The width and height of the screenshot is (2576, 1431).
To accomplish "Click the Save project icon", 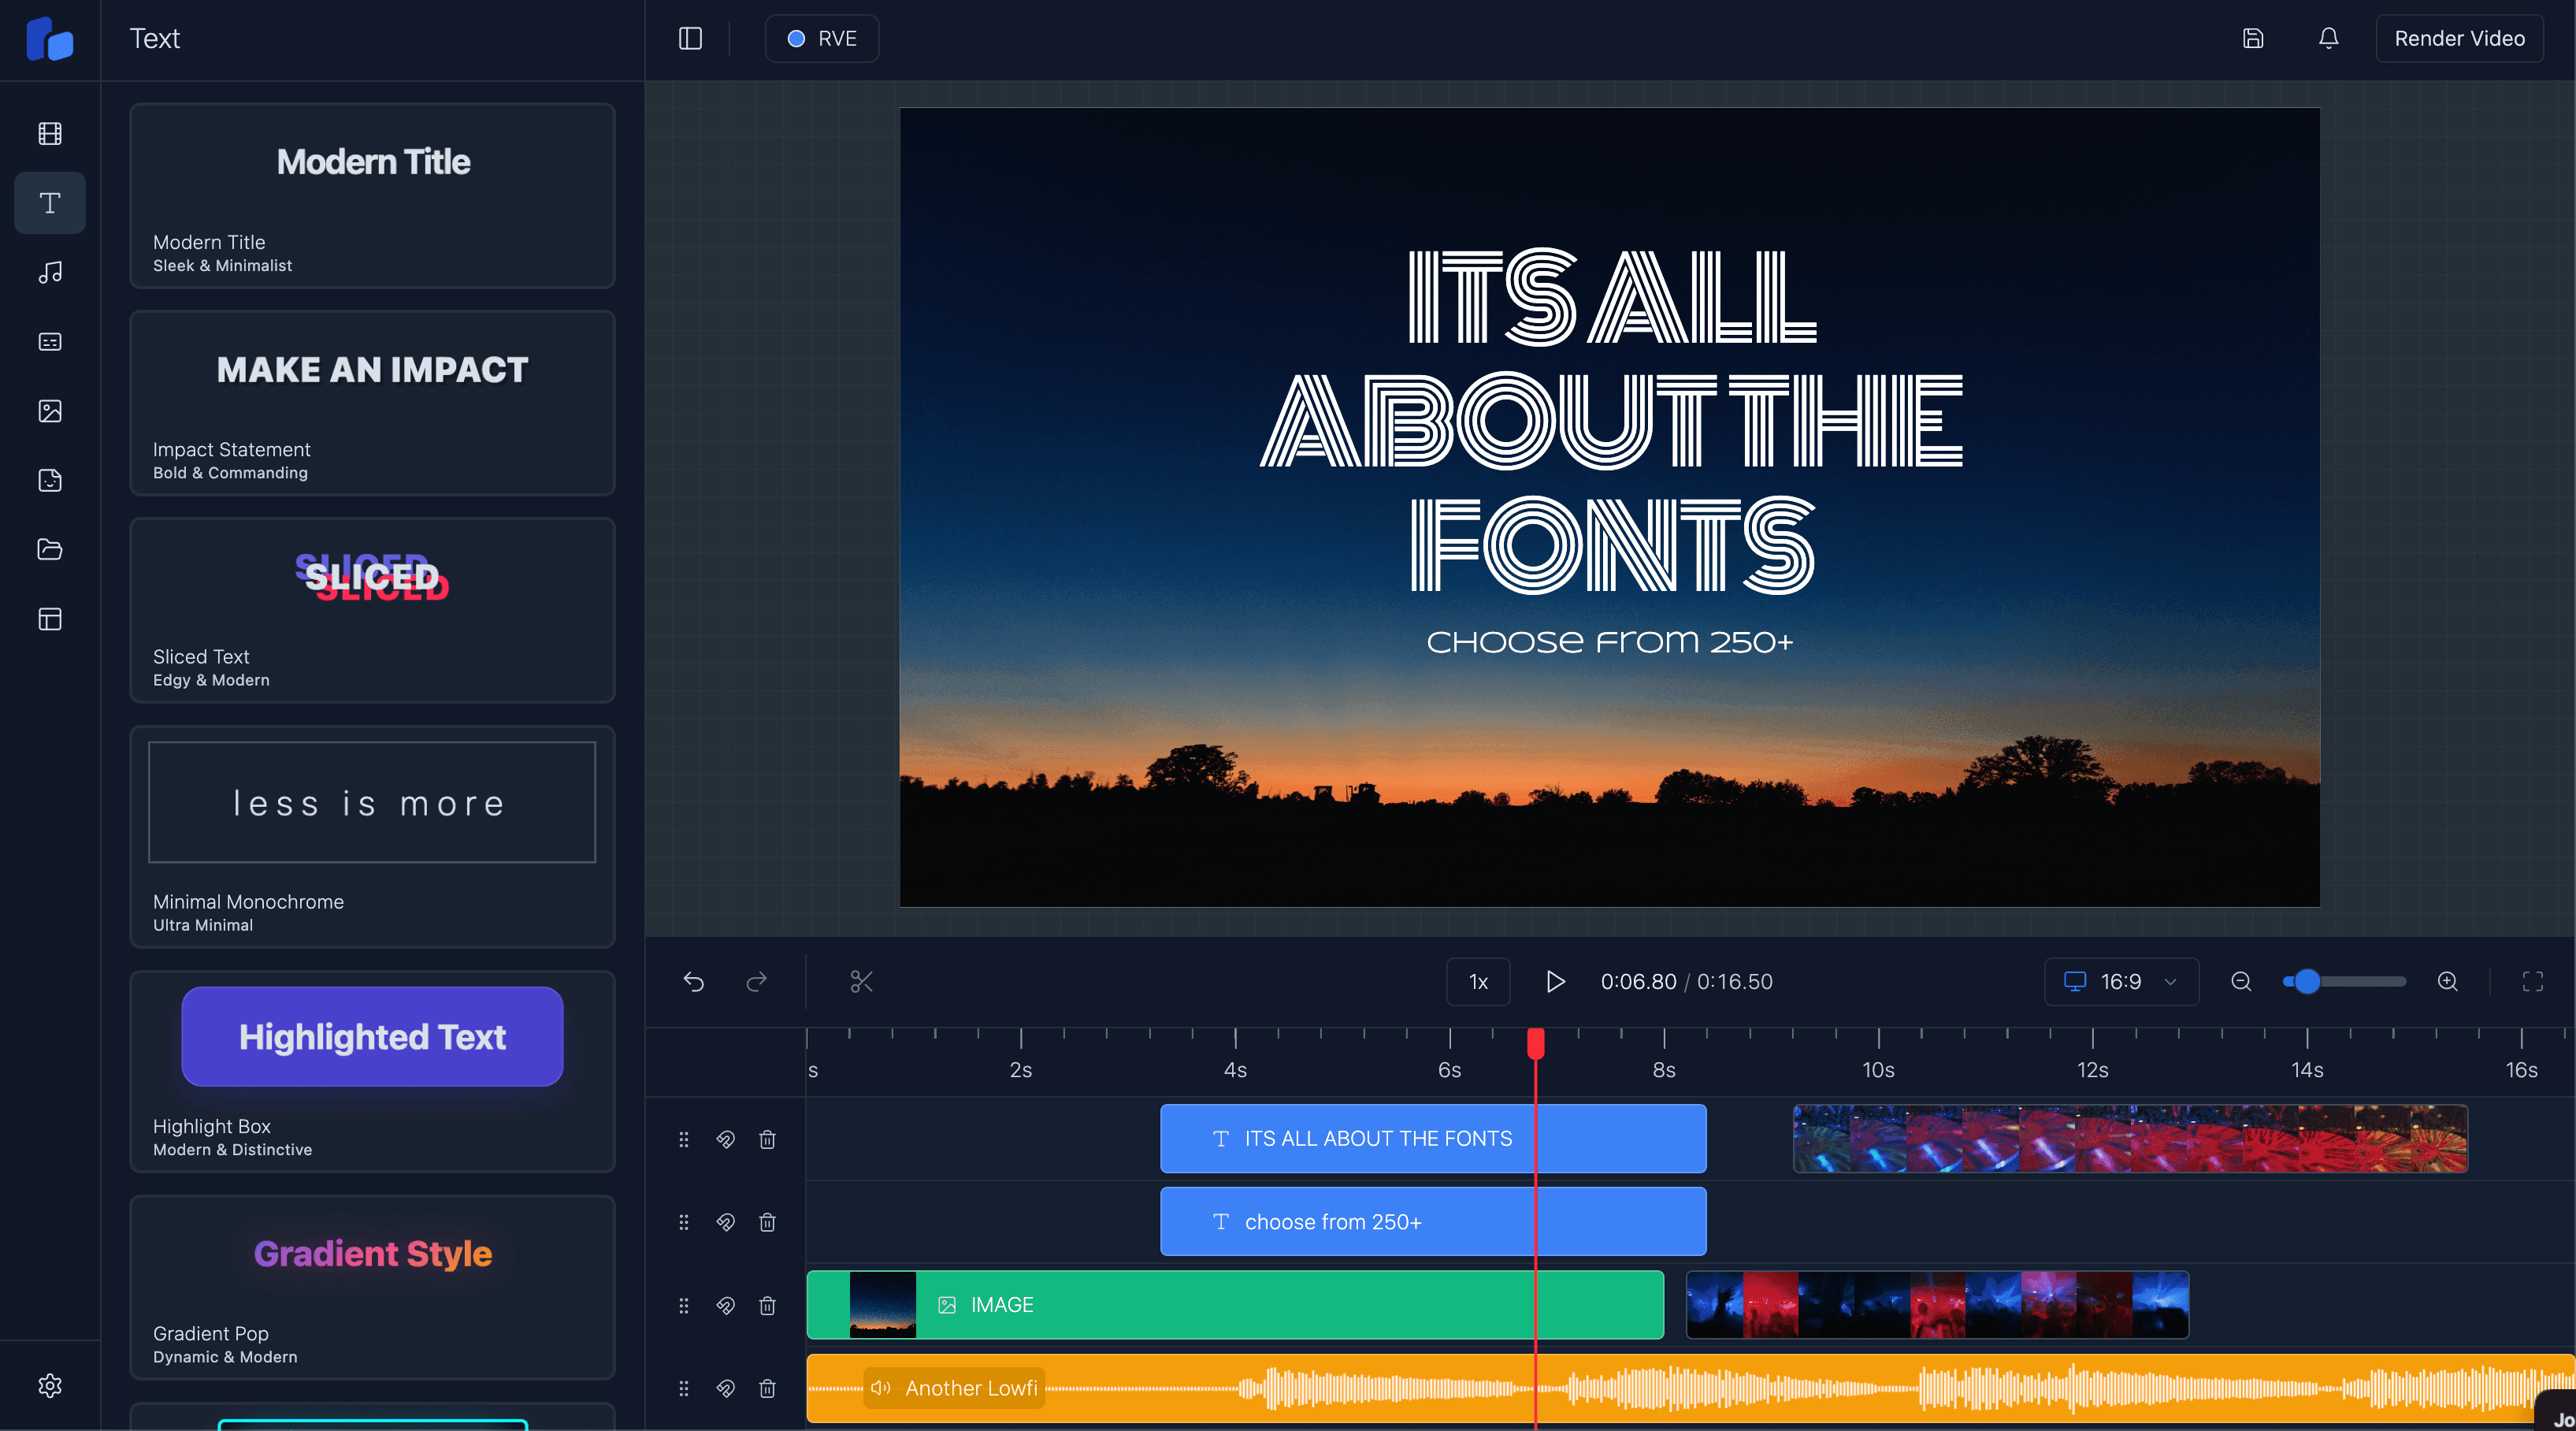I will 2253,38.
